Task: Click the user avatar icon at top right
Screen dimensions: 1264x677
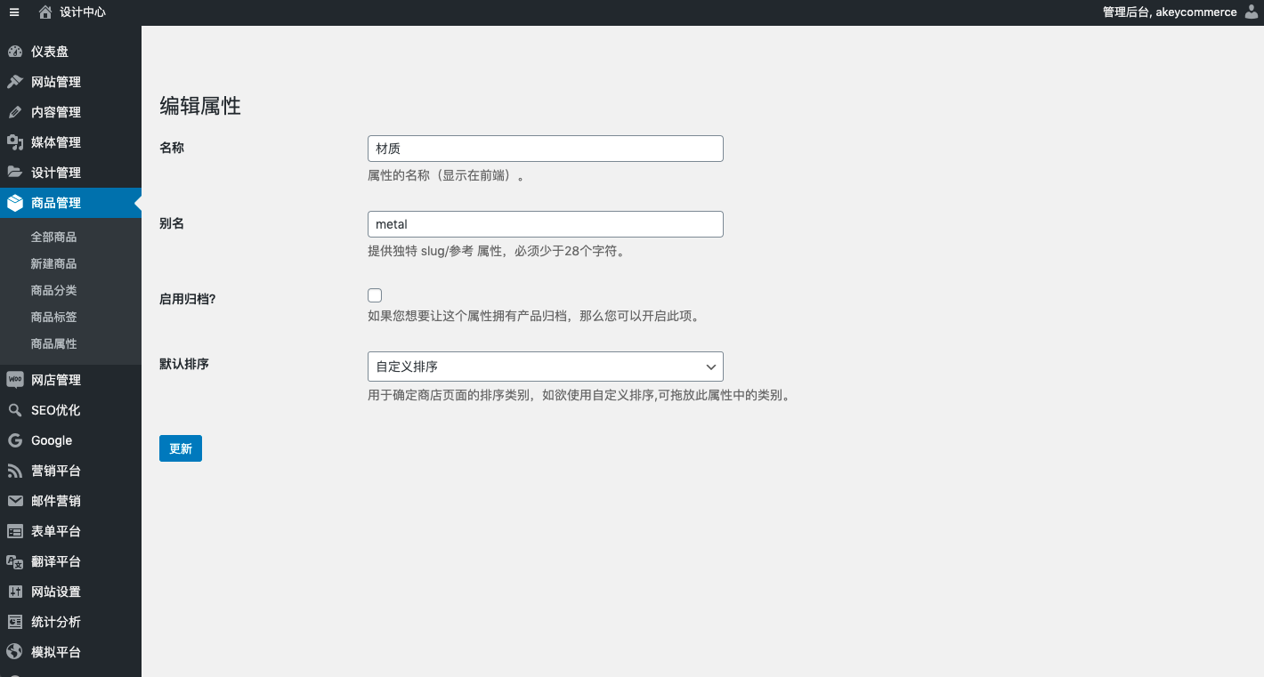Action: [1251, 12]
